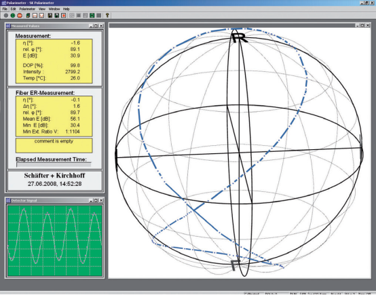This screenshot has width=376, height=295.
Task: Close the Measured Values window
Action: 101,26
